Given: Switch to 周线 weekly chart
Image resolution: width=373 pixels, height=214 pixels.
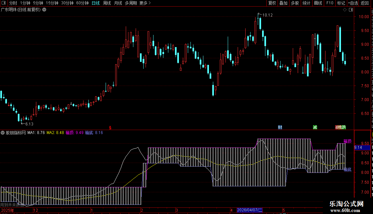Looking at the screenshot, I should (x=107, y=3).
